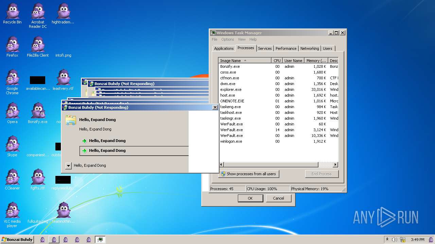Switch to the Users tab
This screenshot has width=435, height=244.
pyautogui.click(x=328, y=48)
